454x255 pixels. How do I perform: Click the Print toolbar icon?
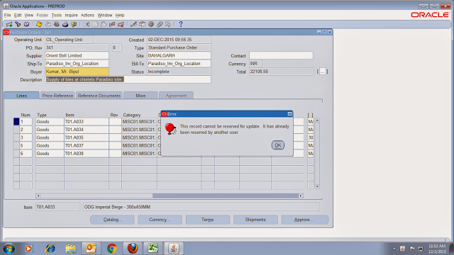pos(65,24)
